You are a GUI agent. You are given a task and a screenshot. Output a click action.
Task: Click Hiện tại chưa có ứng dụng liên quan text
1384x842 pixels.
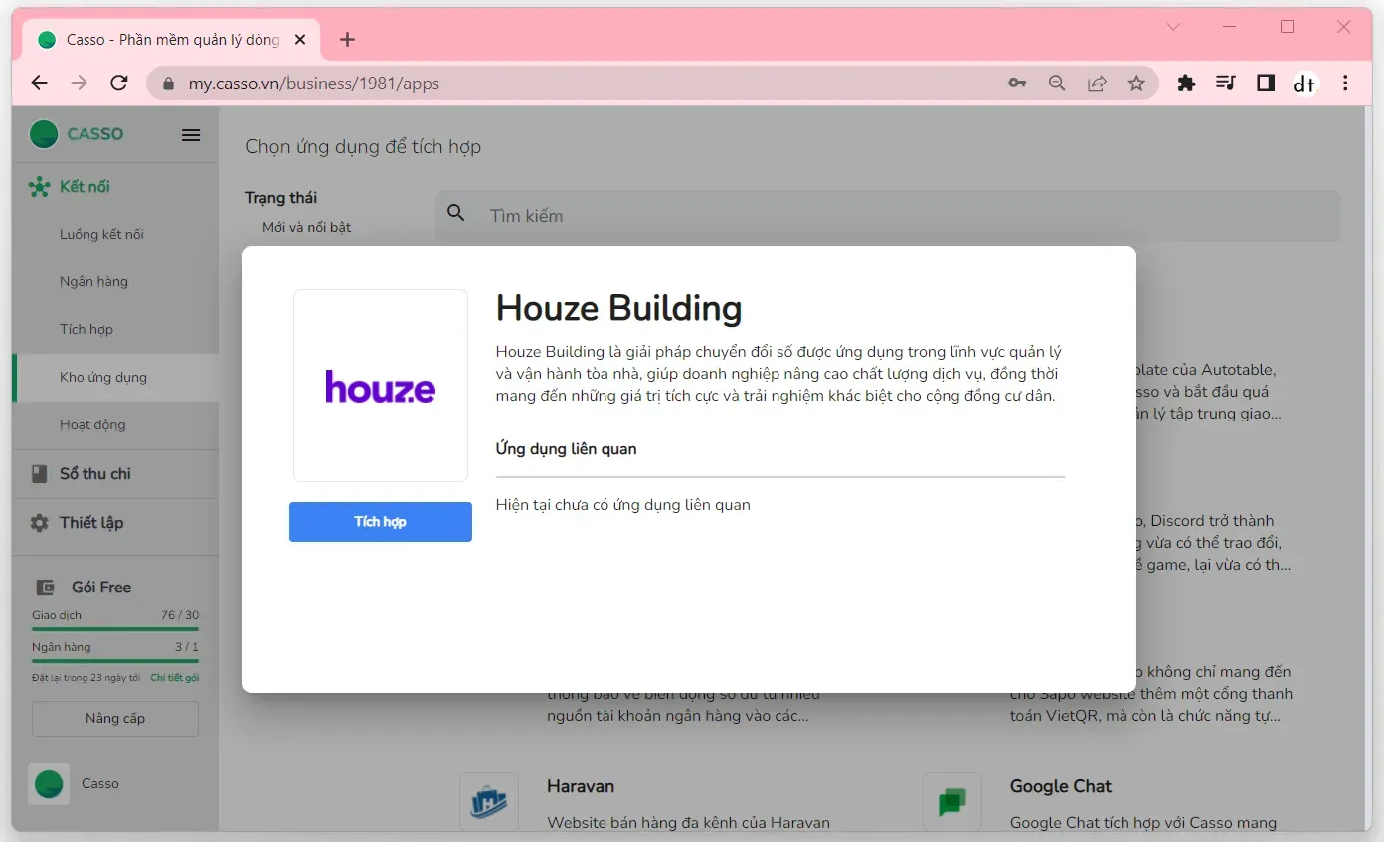tap(622, 505)
